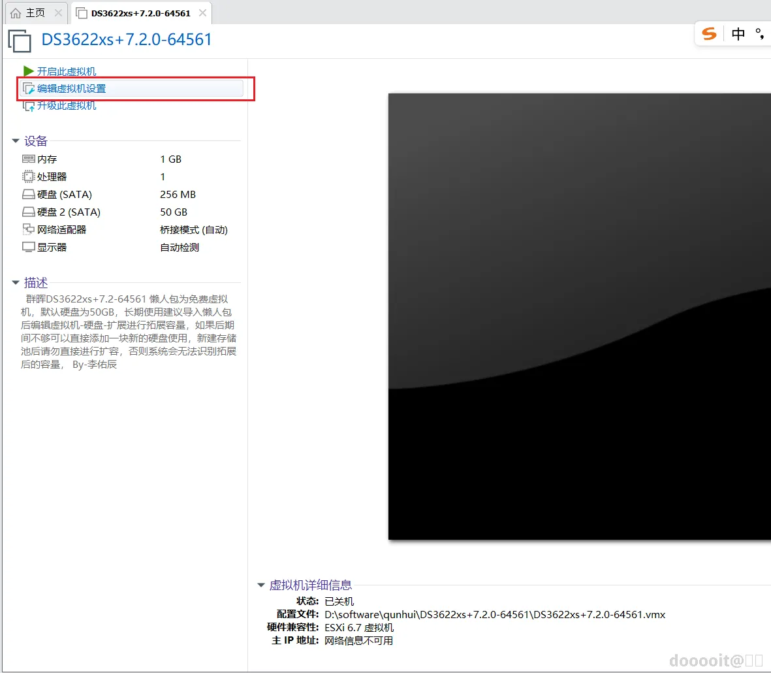
Task: Click the 硬盘 2 (SATA) disk icon
Action: pos(29,212)
